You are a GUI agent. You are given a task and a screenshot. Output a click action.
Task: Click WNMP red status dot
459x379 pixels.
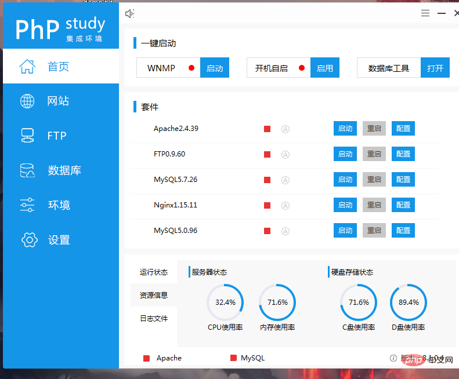pos(191,68)
